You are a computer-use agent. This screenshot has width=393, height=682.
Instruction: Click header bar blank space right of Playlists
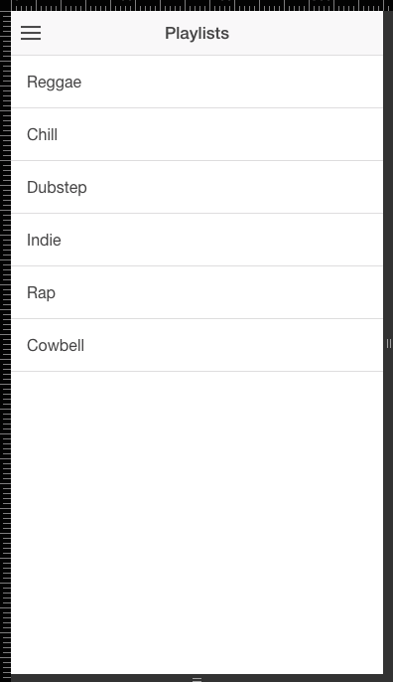point(304,33)
